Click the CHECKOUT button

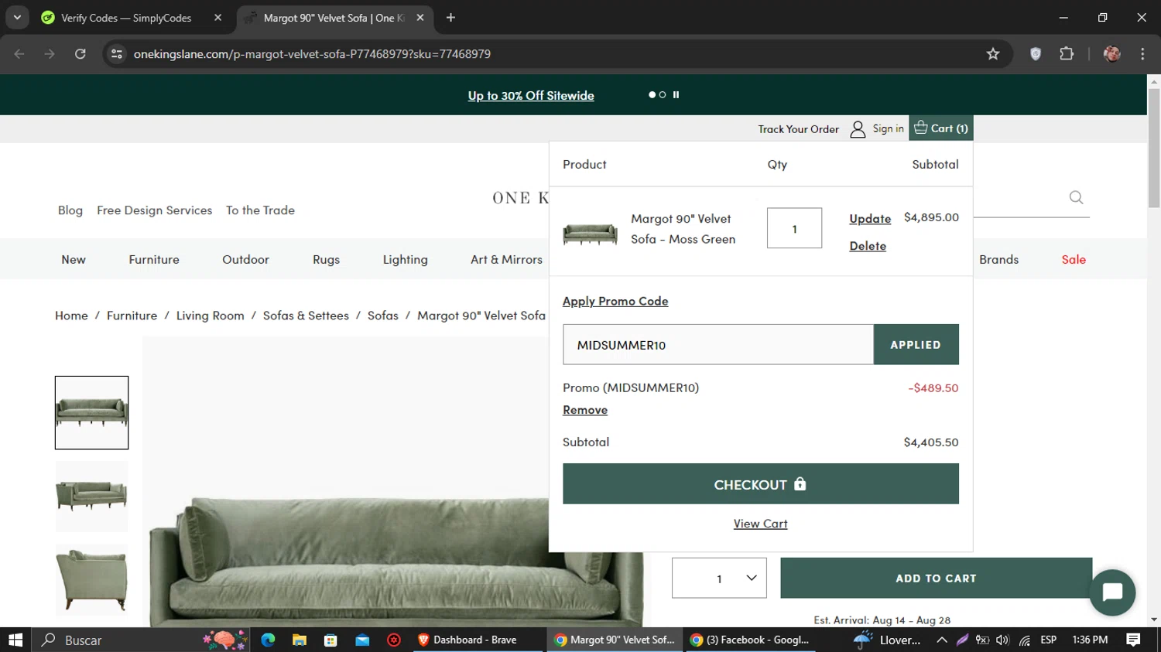[761, 484]
